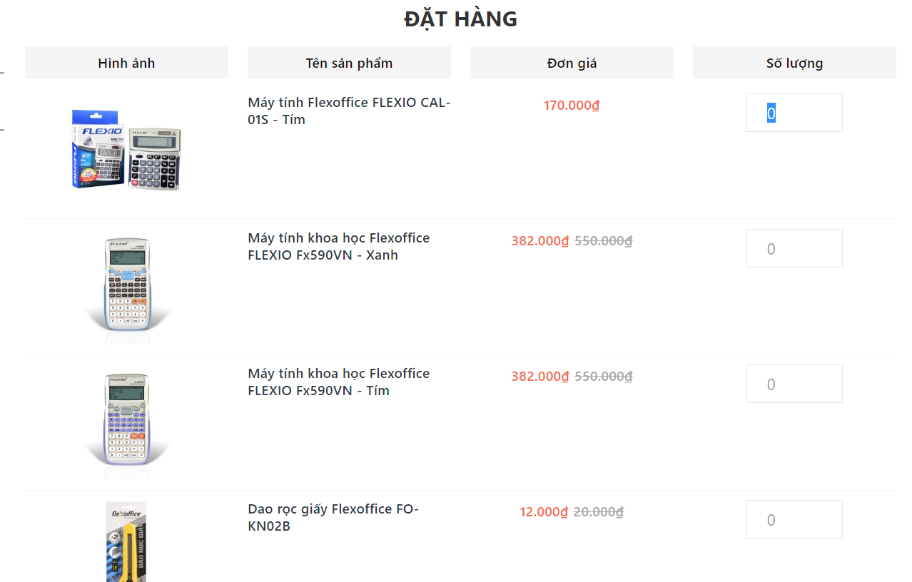Screen dimensions: 912x582
Task: Click the Flexio CAL-01S calculator product image
Action: [x=126, y=149]
